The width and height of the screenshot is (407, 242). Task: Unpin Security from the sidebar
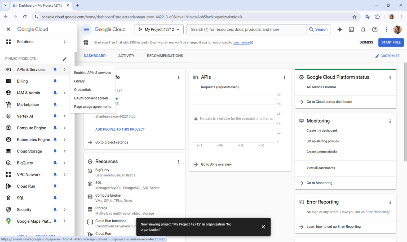click(55, 210)
